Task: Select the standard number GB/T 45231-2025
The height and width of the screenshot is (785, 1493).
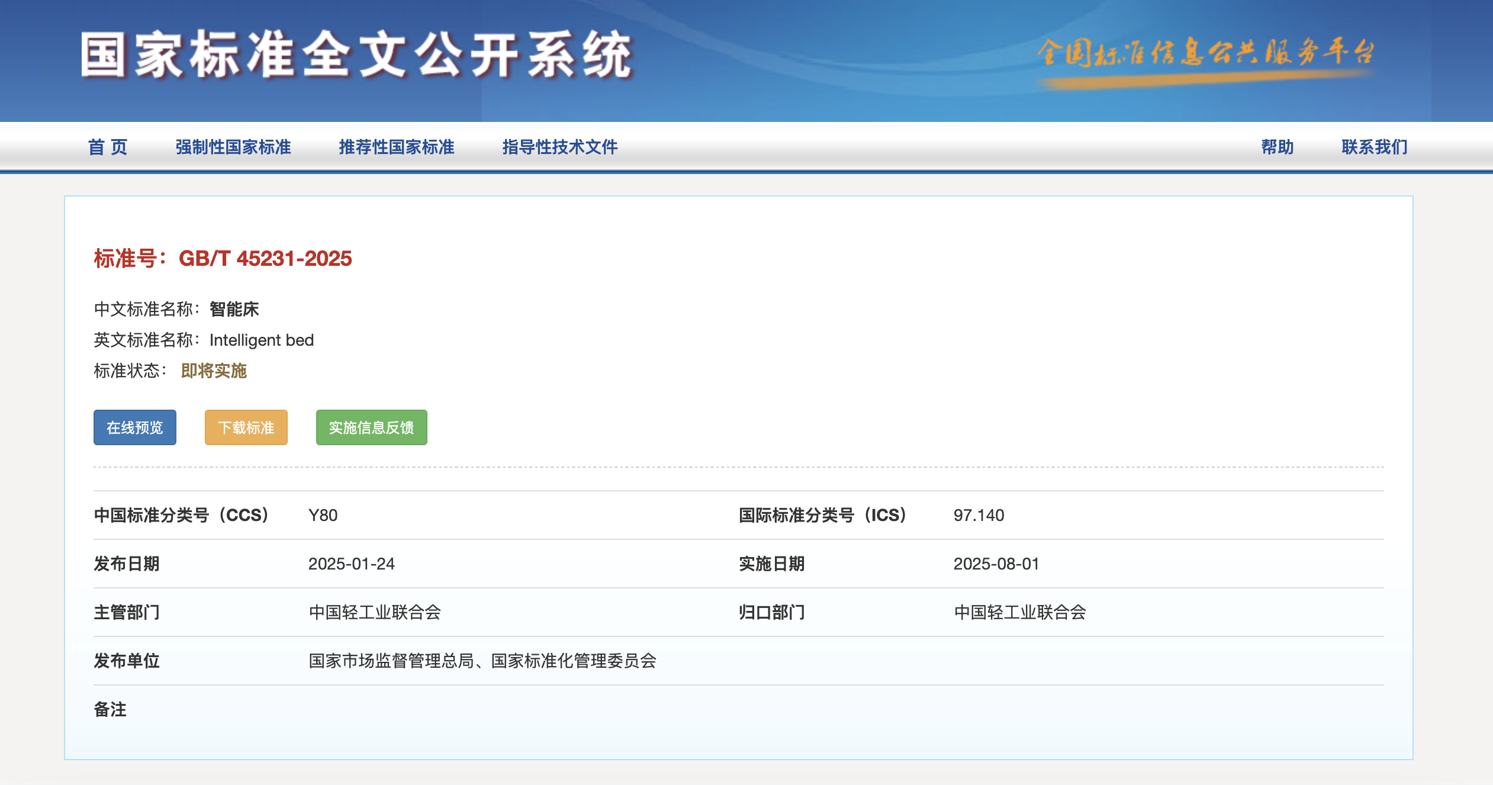Action: 265,259
